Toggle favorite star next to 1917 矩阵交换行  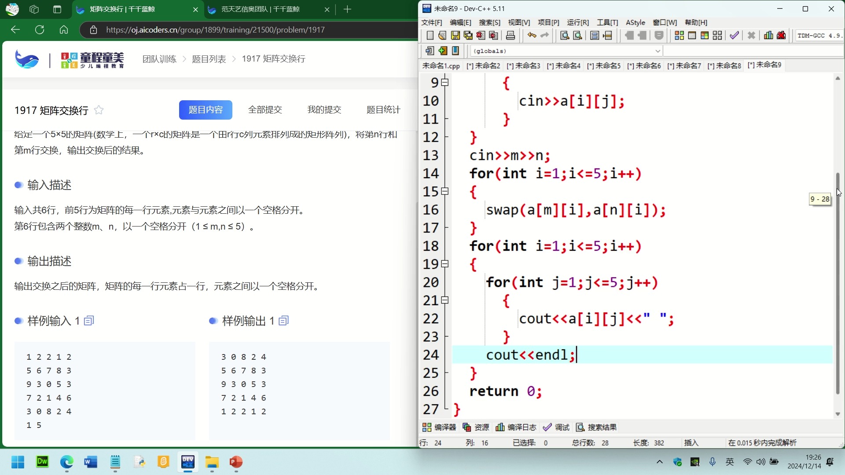point(99,110)
